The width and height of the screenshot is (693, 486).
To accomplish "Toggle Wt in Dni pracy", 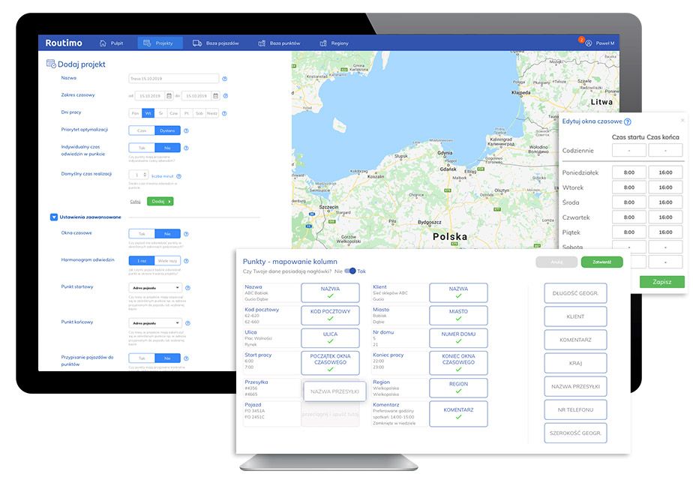I will [x=148, y=113].
